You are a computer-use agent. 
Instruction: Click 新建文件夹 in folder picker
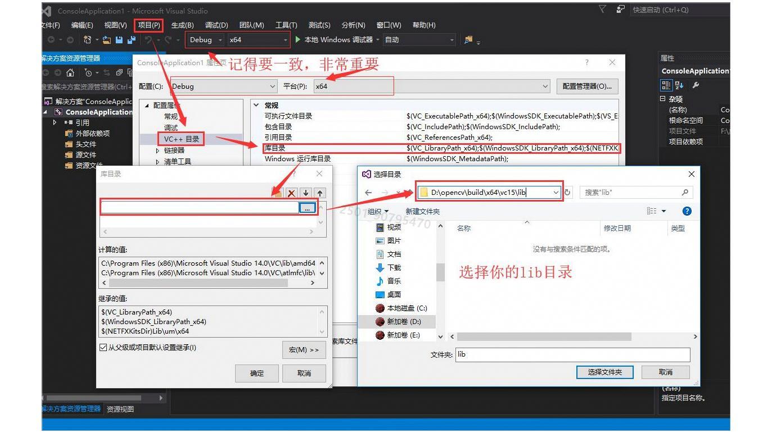point(423,212)
